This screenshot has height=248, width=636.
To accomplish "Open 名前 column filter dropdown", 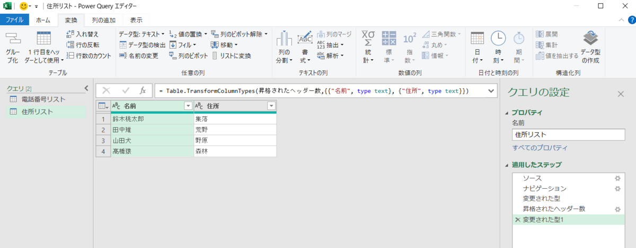I will (188, 106).
